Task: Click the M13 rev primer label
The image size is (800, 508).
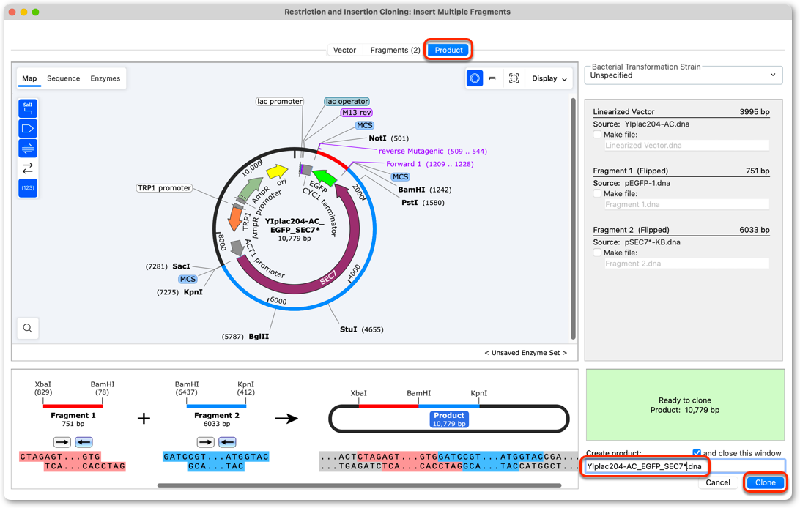Action: (x=357, y=113)
